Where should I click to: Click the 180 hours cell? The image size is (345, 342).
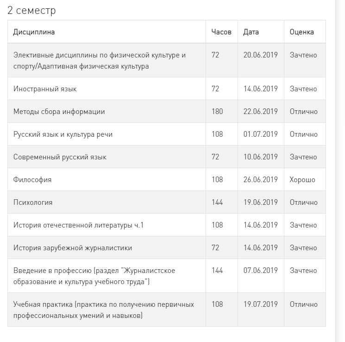(x=217, y=112)
